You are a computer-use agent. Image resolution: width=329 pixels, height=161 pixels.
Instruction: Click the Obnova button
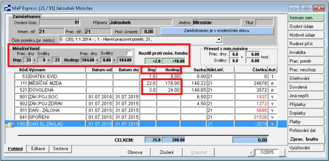click(x=135, y=152)
